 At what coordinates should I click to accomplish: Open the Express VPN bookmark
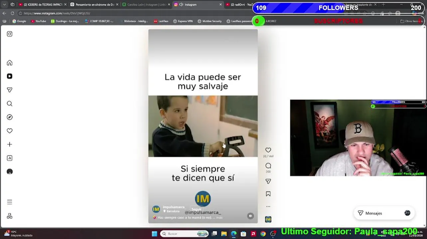click(183, 21)
